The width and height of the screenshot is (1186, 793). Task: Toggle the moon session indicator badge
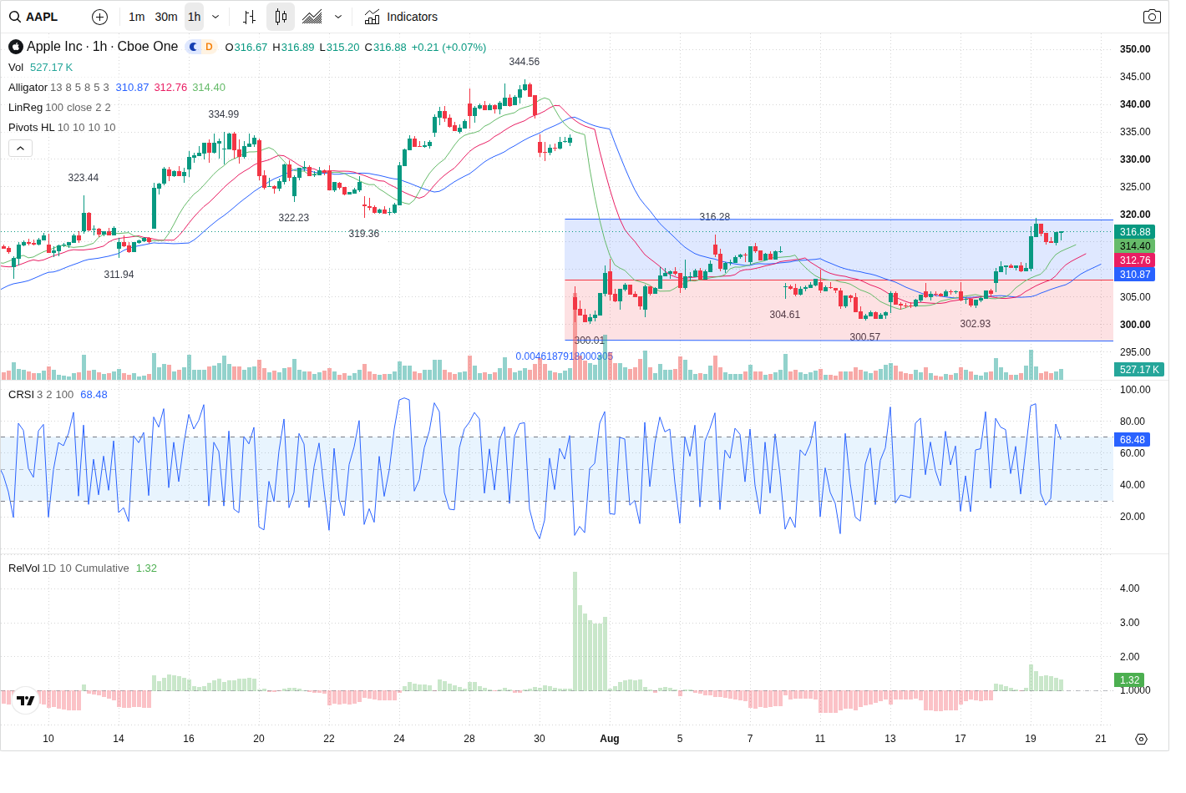(x=194, y=47)
